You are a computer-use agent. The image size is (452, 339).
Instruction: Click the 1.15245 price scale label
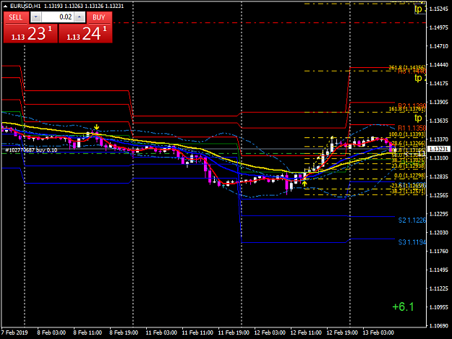click(x=439, y=9)
